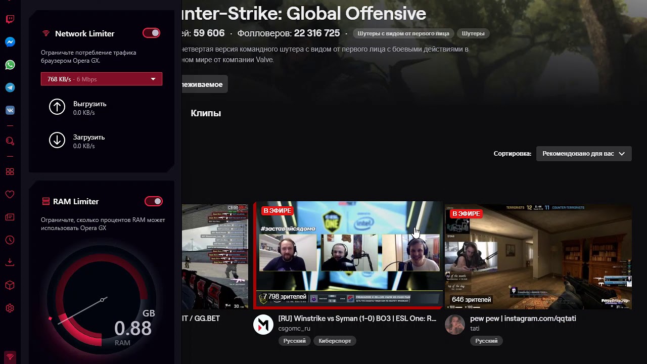Click the Network Limiter heading

click(x=85, y=33)
